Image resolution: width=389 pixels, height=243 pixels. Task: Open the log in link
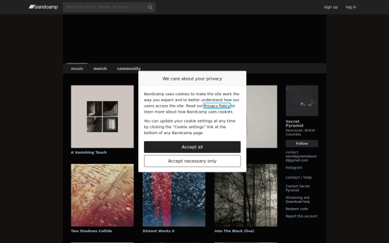pos(351,7)
